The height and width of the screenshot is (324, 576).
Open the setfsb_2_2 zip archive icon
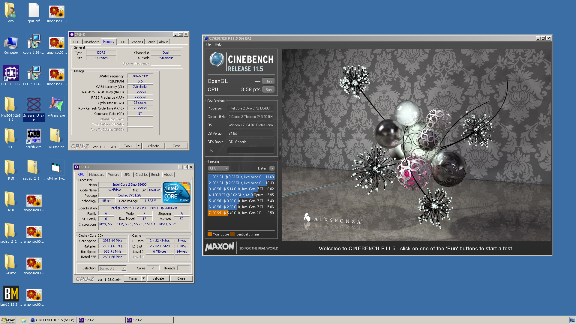pyautogui.click(x=34, y=170)
